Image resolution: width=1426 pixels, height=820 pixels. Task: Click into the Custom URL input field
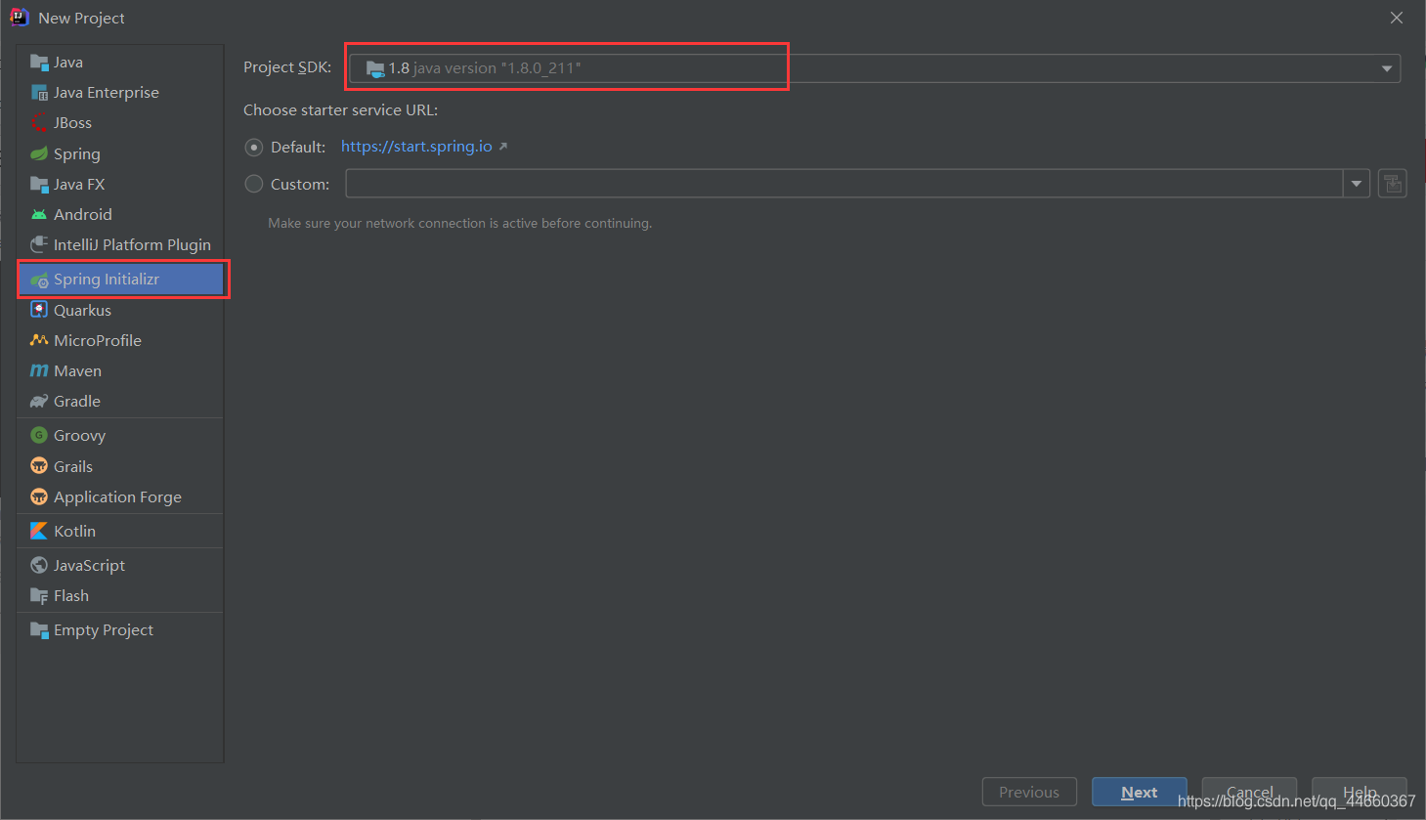tap(844, 184)
